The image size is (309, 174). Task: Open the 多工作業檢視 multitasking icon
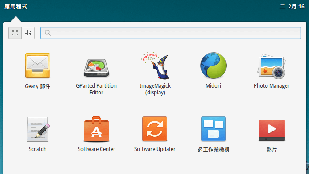point(214,129)
